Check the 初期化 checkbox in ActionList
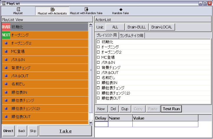213x139 pixels. 98,42
